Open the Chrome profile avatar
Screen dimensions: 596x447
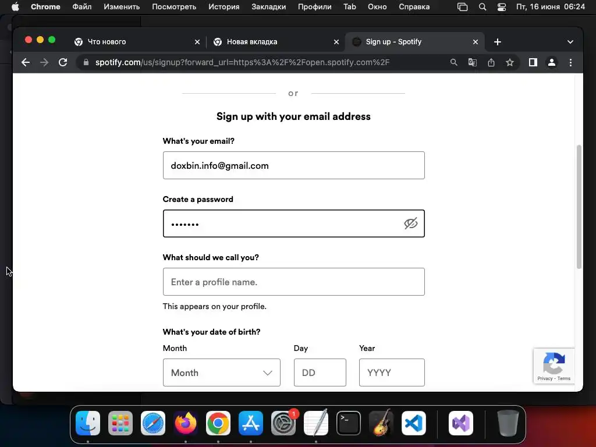click(x=552, y=62)
